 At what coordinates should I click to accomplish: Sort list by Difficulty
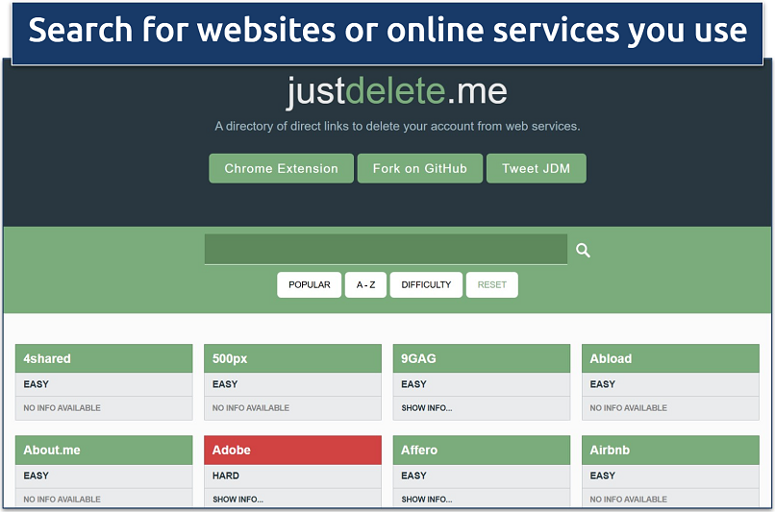(x=426, y=285)
